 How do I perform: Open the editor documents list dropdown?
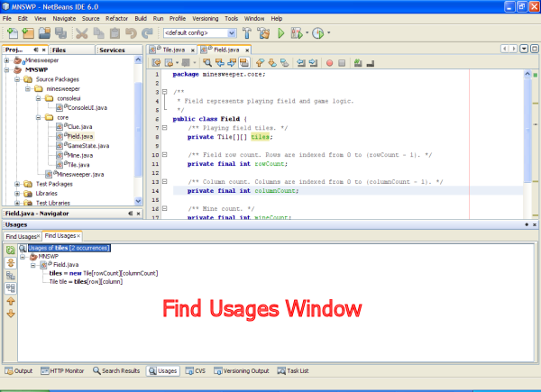(x=524, y=49)
